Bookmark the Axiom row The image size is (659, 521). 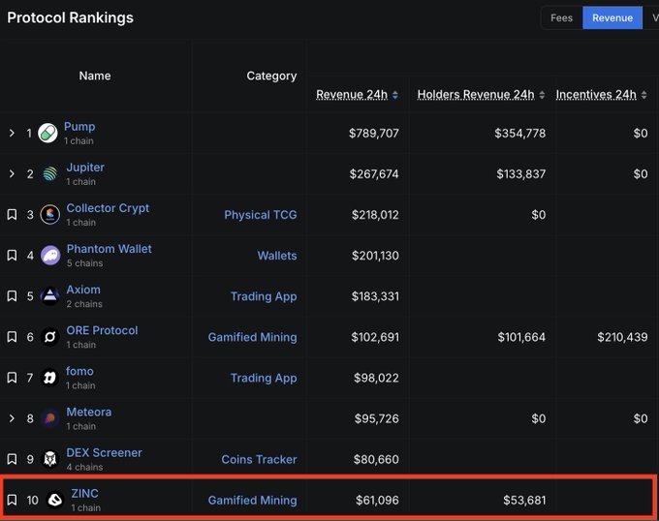click(12, 296)
